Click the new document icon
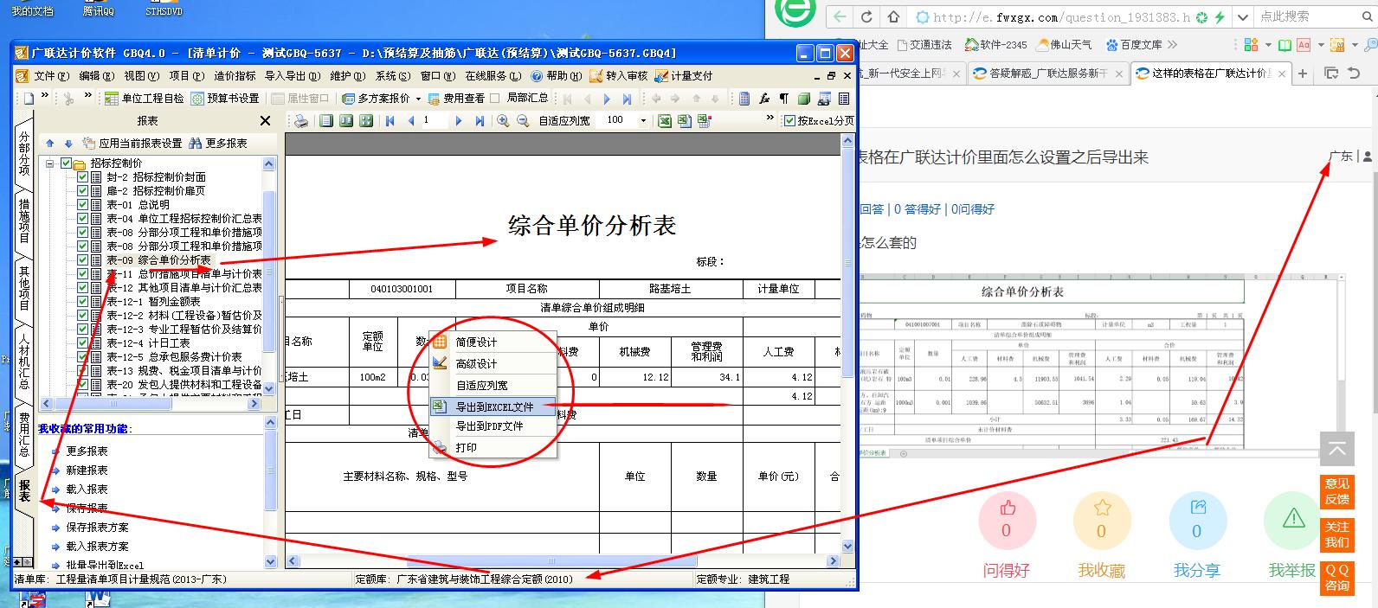The height and width of the screenshot is (608, 1378). pos(29,99)
